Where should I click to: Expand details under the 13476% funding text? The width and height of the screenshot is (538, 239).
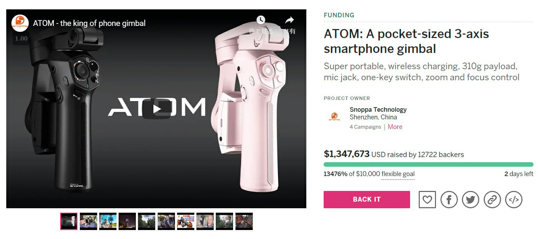pyautogui.click(x=398, y=174)
